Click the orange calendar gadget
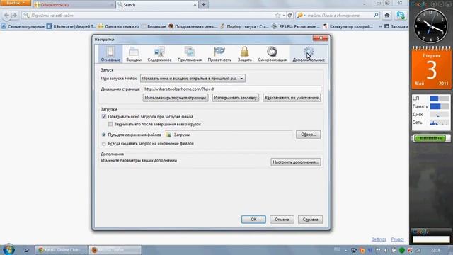This screenshot has width=453, height=255. 431,68
